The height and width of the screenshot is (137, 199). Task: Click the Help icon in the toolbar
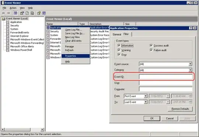(39, 13)
